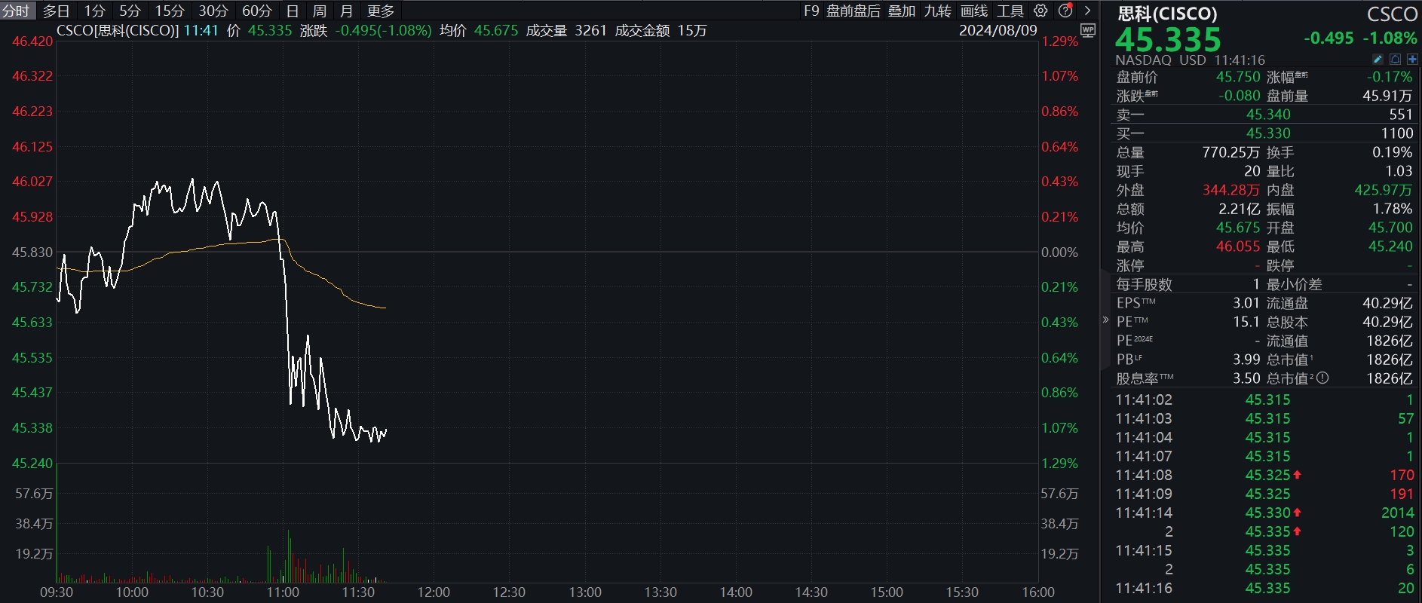Image resolution: width=1422 pixels, height=603 pixels.
Task: Click the PE TTM value 15.1
Action: [1246, 322]
